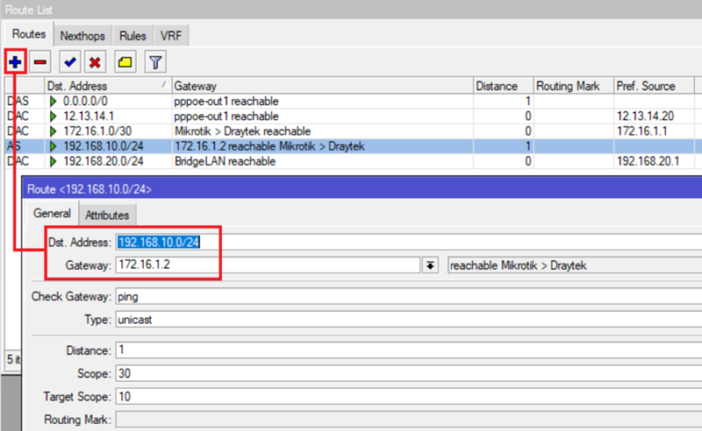702x431 pixels.
Task: Open the Rules tab
Action: click(133, 36)
